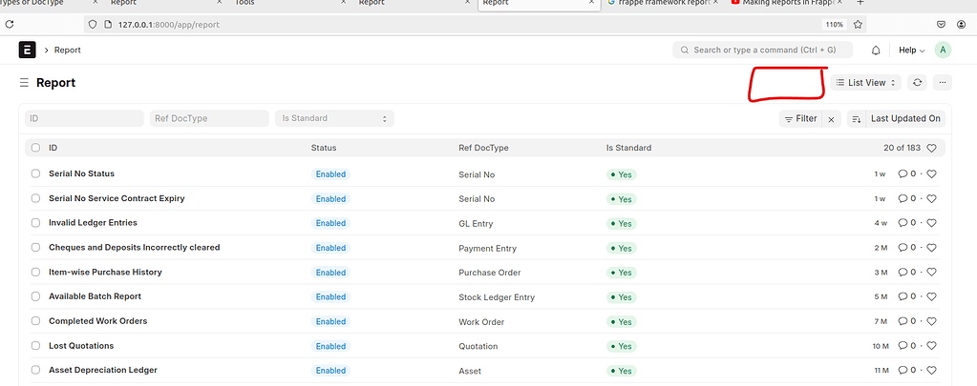This screenshot has height=386, width=977.
Task: Open the Serial No Status report
Action: tap(81, 173)
